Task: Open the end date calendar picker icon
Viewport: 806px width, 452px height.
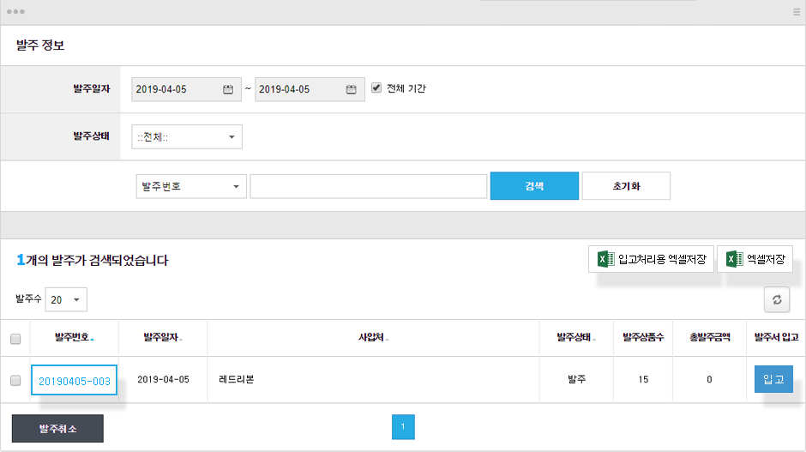Action: 351,89
